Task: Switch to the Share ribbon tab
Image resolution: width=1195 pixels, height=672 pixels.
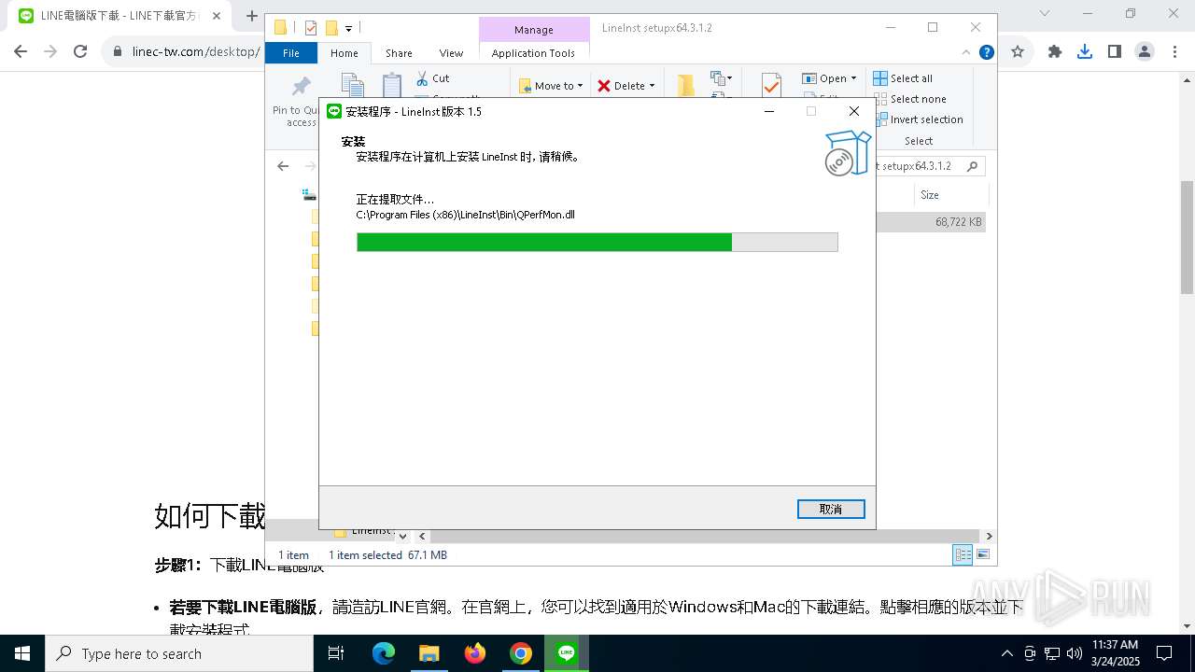Action: coord(399,53)
